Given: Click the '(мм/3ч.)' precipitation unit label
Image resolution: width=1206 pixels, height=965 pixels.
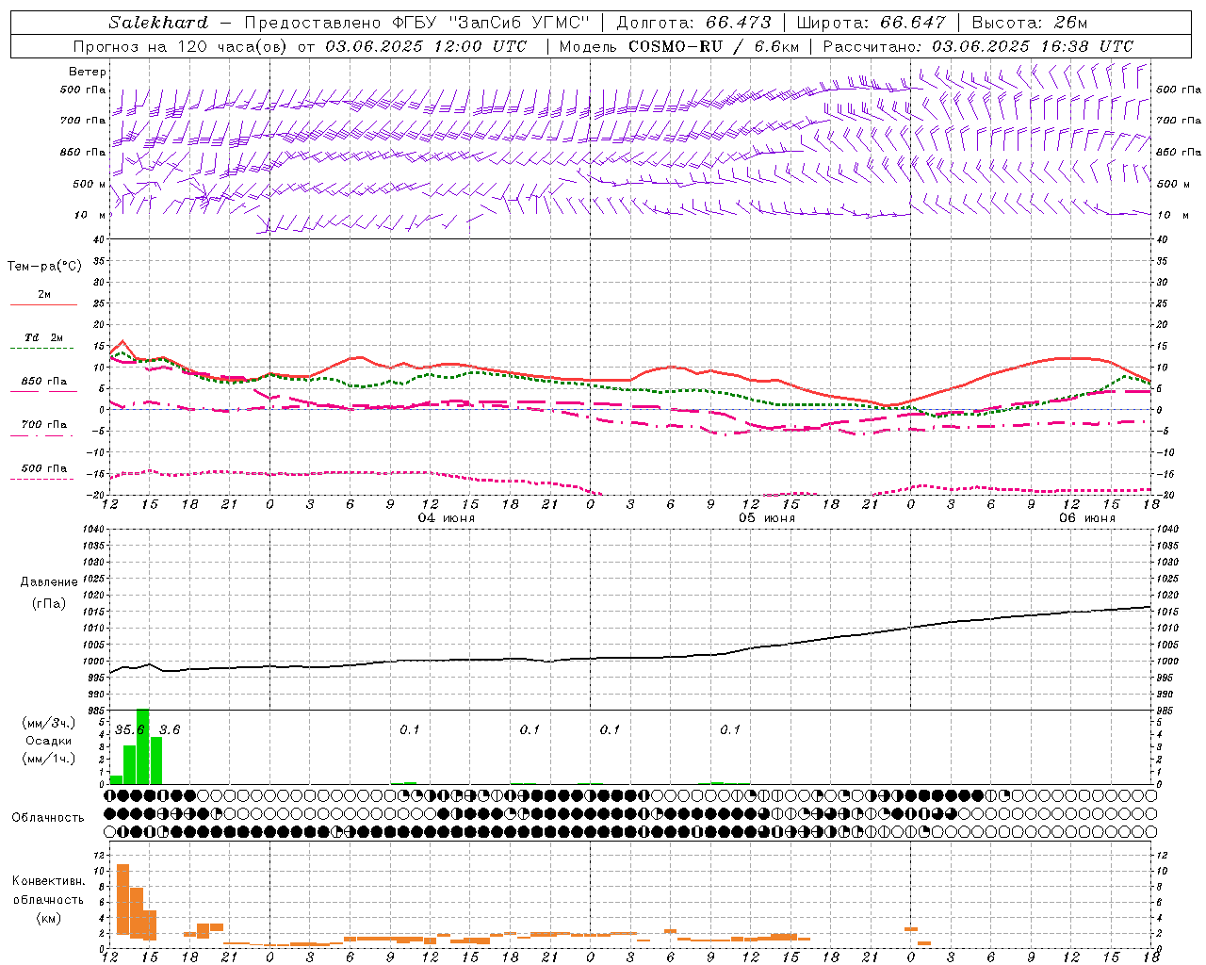Looking at the screenshot, I should [48, 723].
